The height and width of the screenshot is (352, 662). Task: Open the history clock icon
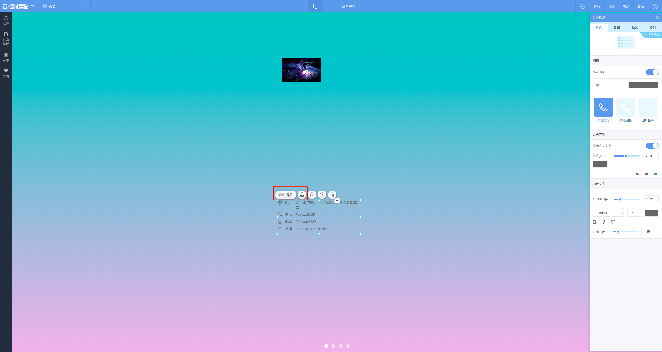click(x=655, y=6)
